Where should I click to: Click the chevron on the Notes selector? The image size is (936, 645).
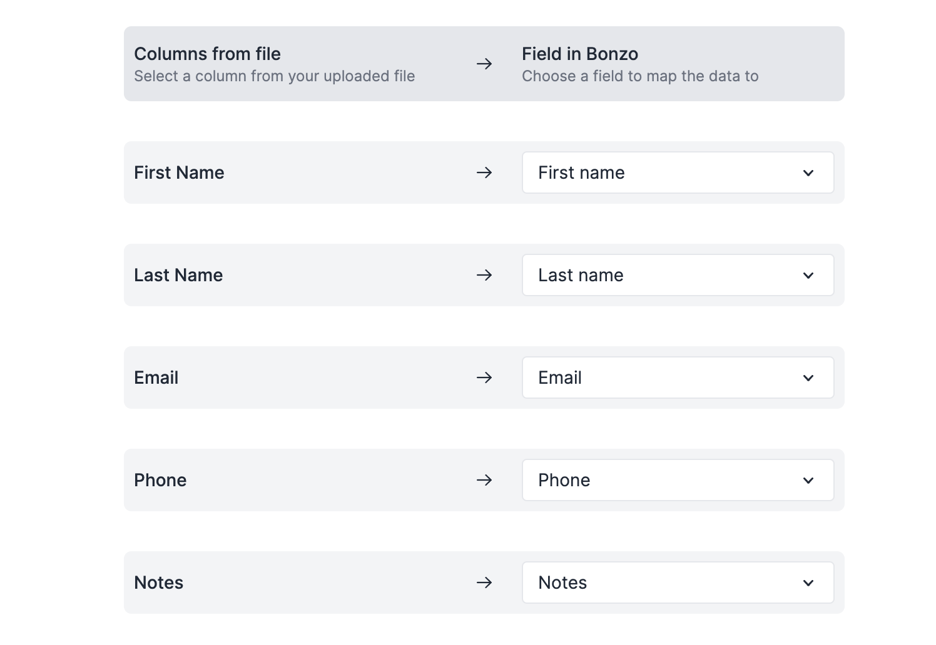click(x=808, y=582)
